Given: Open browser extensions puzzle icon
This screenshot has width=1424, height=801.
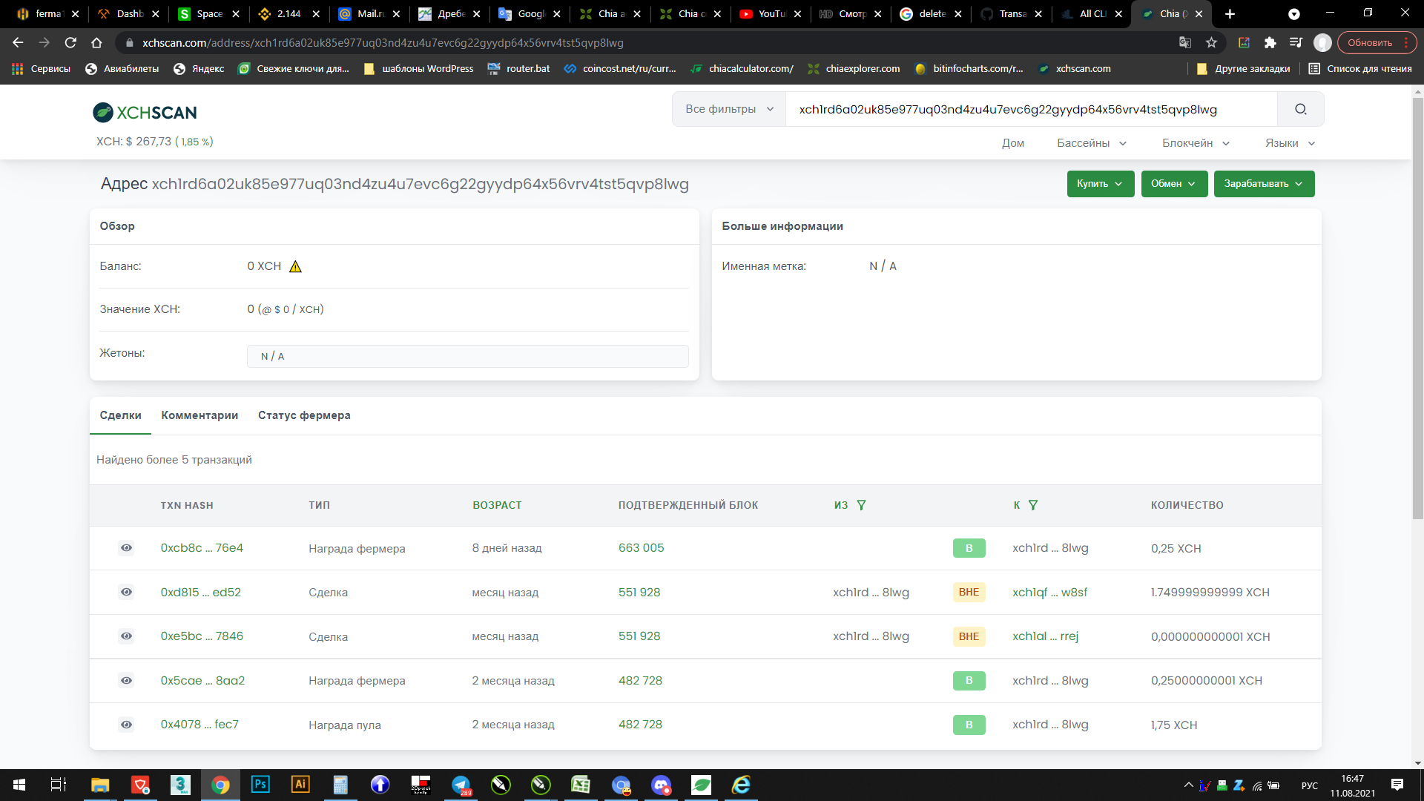Looking at the screenshot, I should [1270, 43].
